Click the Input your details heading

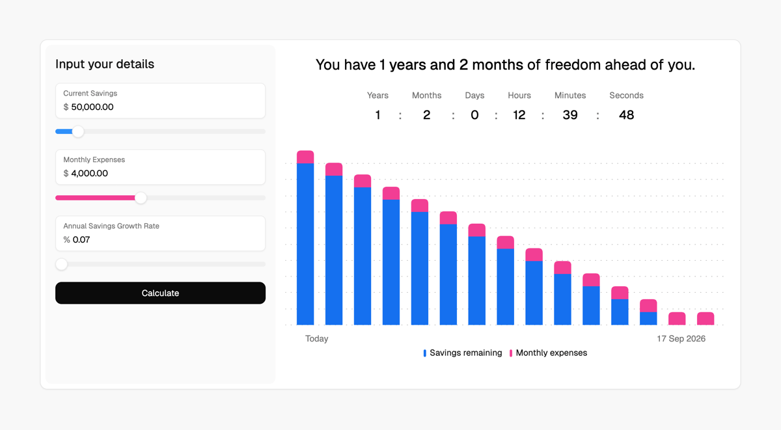tap(104, 64)
